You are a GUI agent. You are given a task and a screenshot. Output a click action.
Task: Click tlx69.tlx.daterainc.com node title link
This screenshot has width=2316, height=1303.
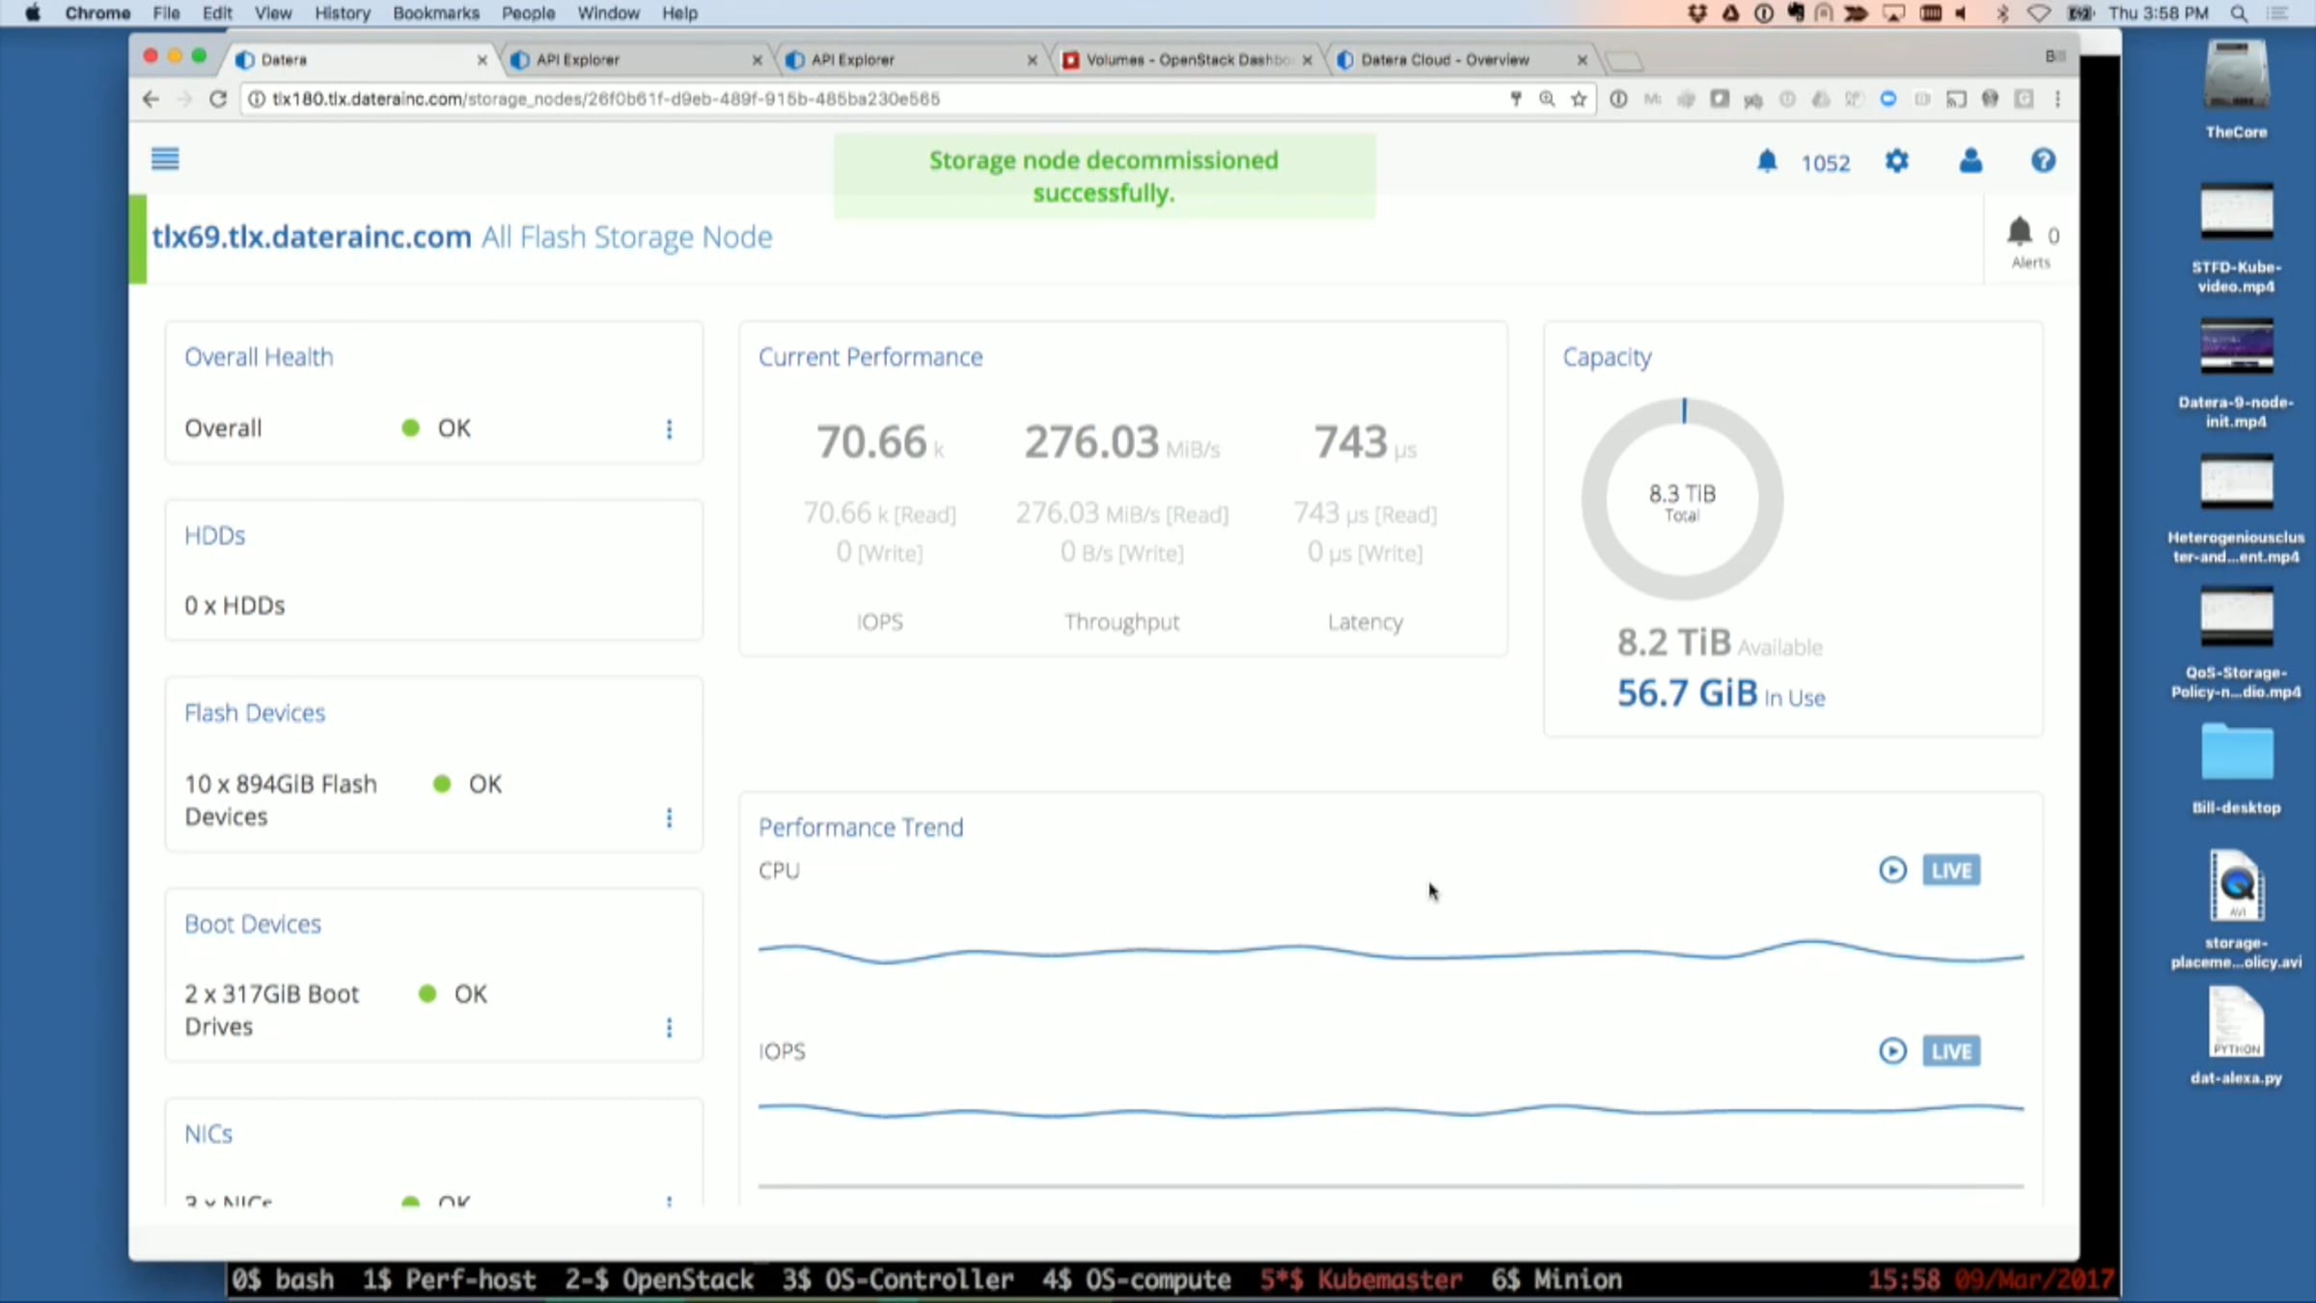[x=311, y=237]
